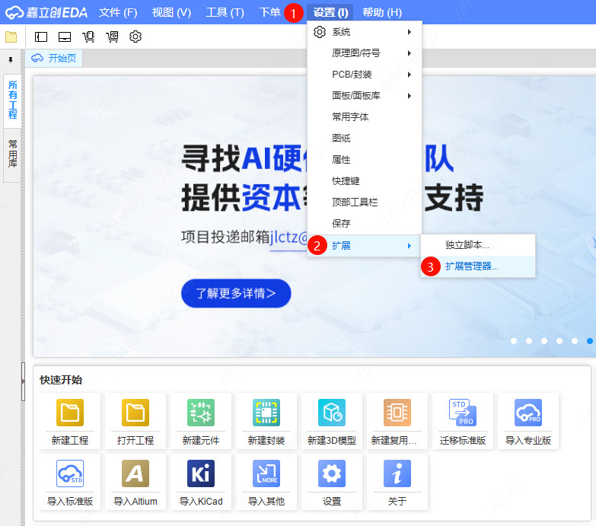This screenshot has width=596, height=526.
Task: Click the 新建3D模型 icon
Action: pyautogui.click(x=332, y=413)
